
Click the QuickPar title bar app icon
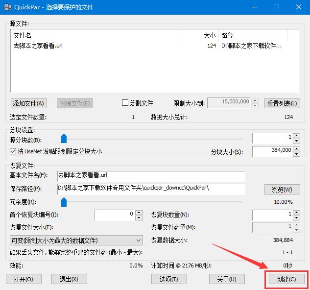coord(7,7)
